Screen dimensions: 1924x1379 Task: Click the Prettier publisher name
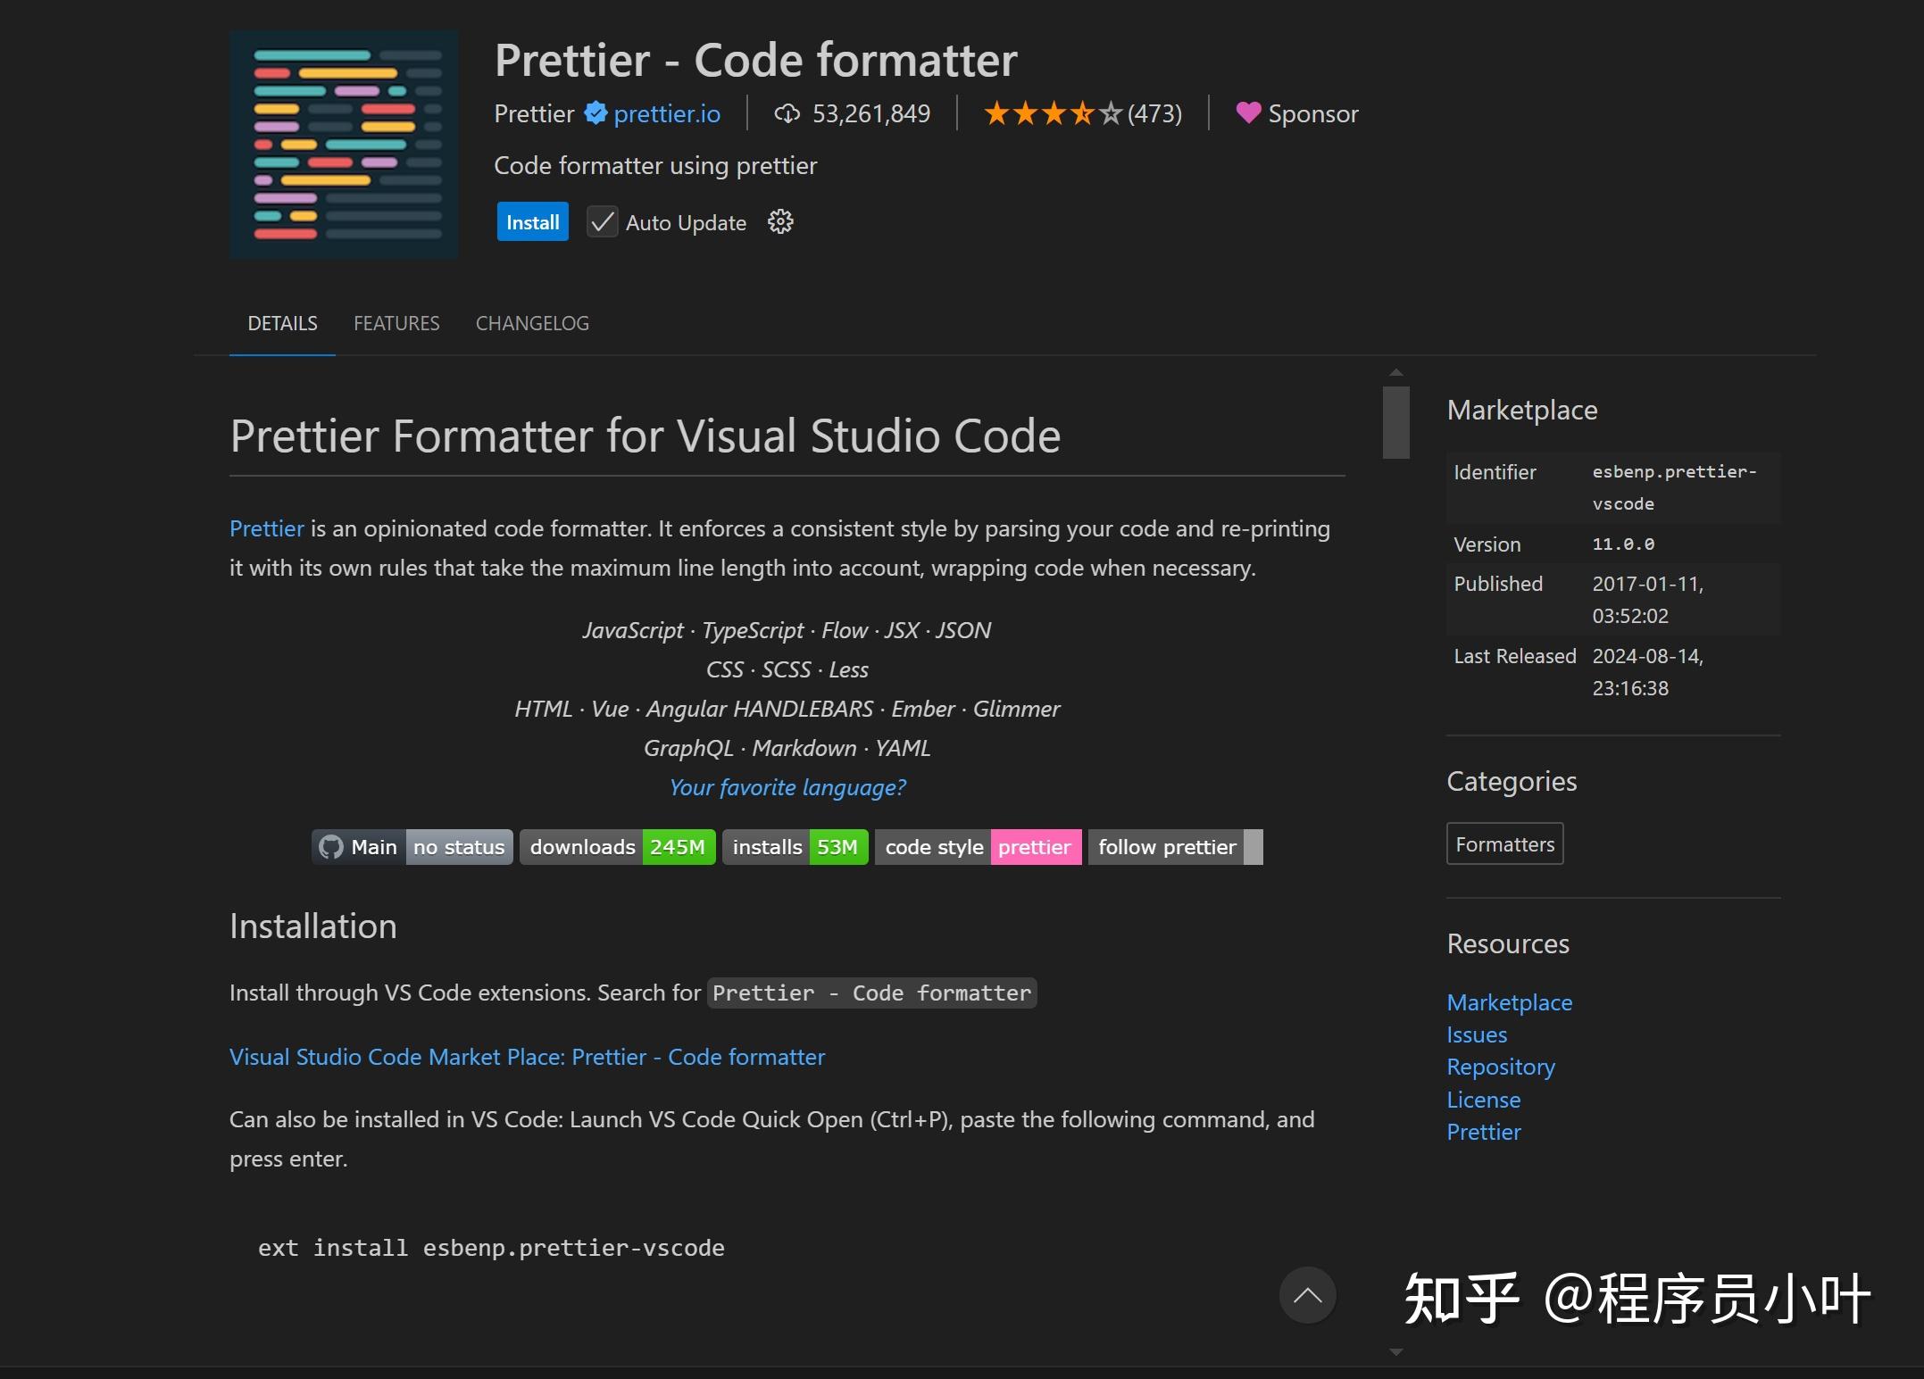pyautogui.click(x=534, y=113)
